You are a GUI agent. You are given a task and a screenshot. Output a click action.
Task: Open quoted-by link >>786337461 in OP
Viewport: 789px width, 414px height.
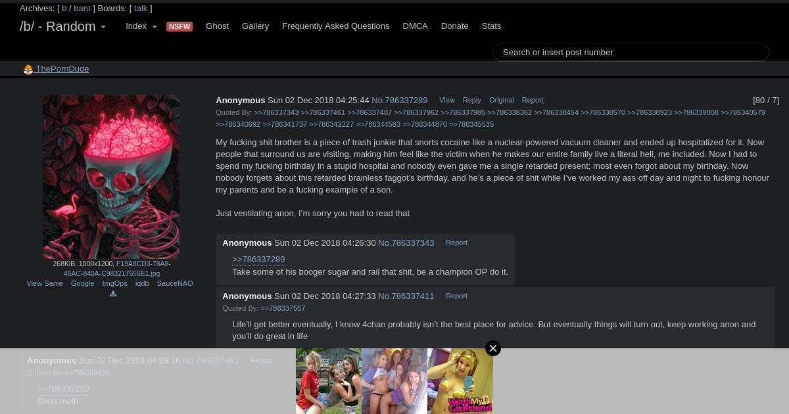(x=323, y=113)
